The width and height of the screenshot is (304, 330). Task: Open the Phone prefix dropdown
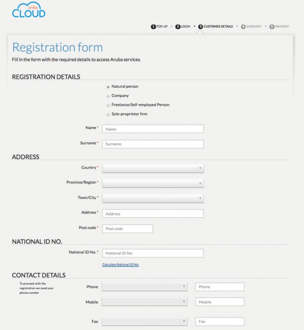click(144, 287)
